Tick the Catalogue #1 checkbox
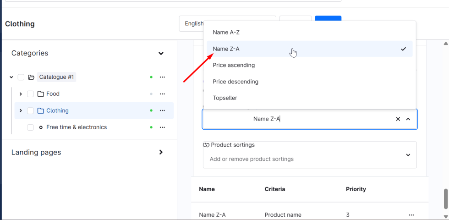The image size is (449, 220). click(x=21, y=77)
